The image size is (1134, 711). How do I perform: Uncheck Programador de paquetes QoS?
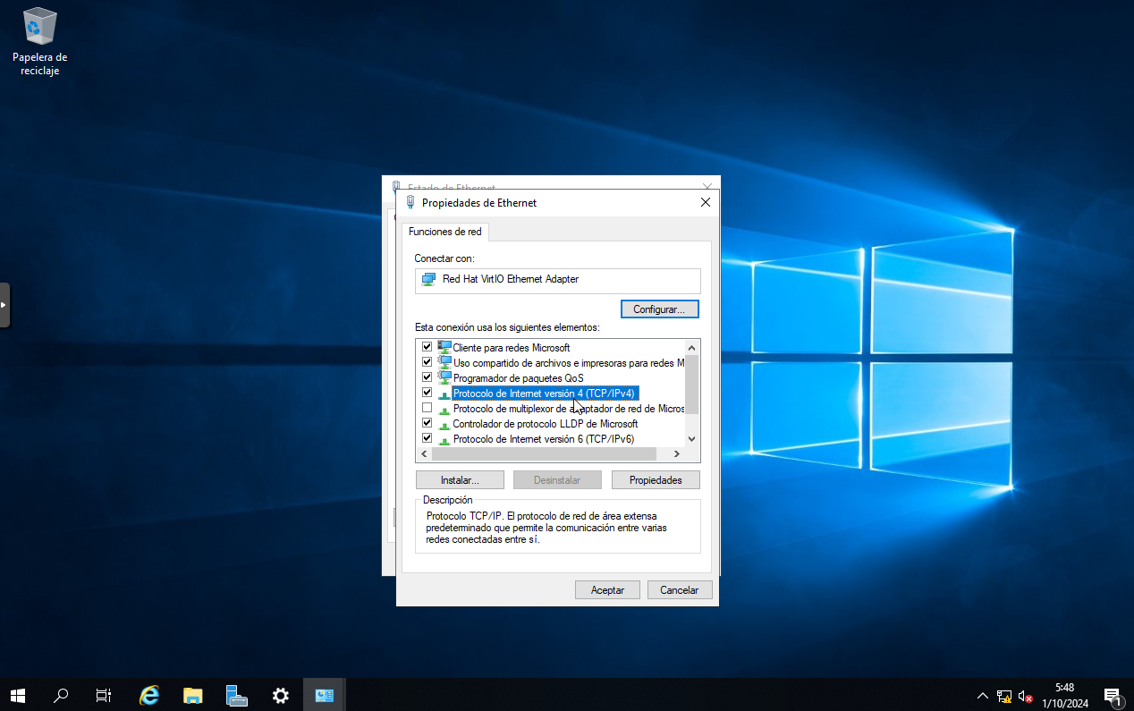pyautogui.click(x=427, y=377)
